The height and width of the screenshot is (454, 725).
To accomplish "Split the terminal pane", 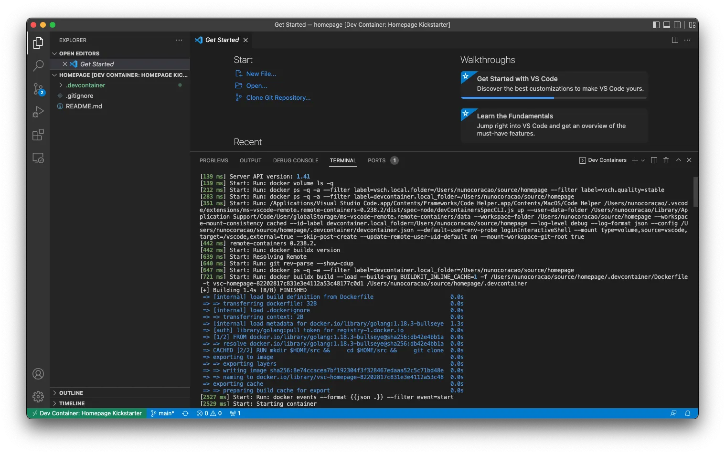I will 654,160.
